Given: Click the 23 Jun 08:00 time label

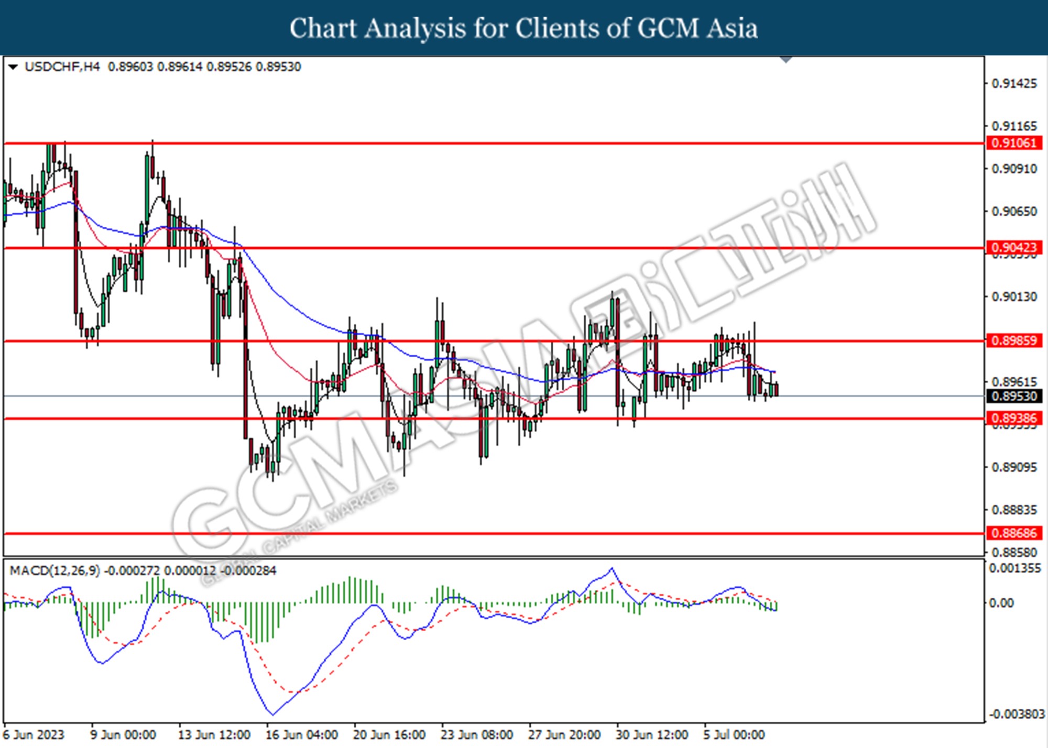Looking at the screenshot, I should (x=477, y=735).
